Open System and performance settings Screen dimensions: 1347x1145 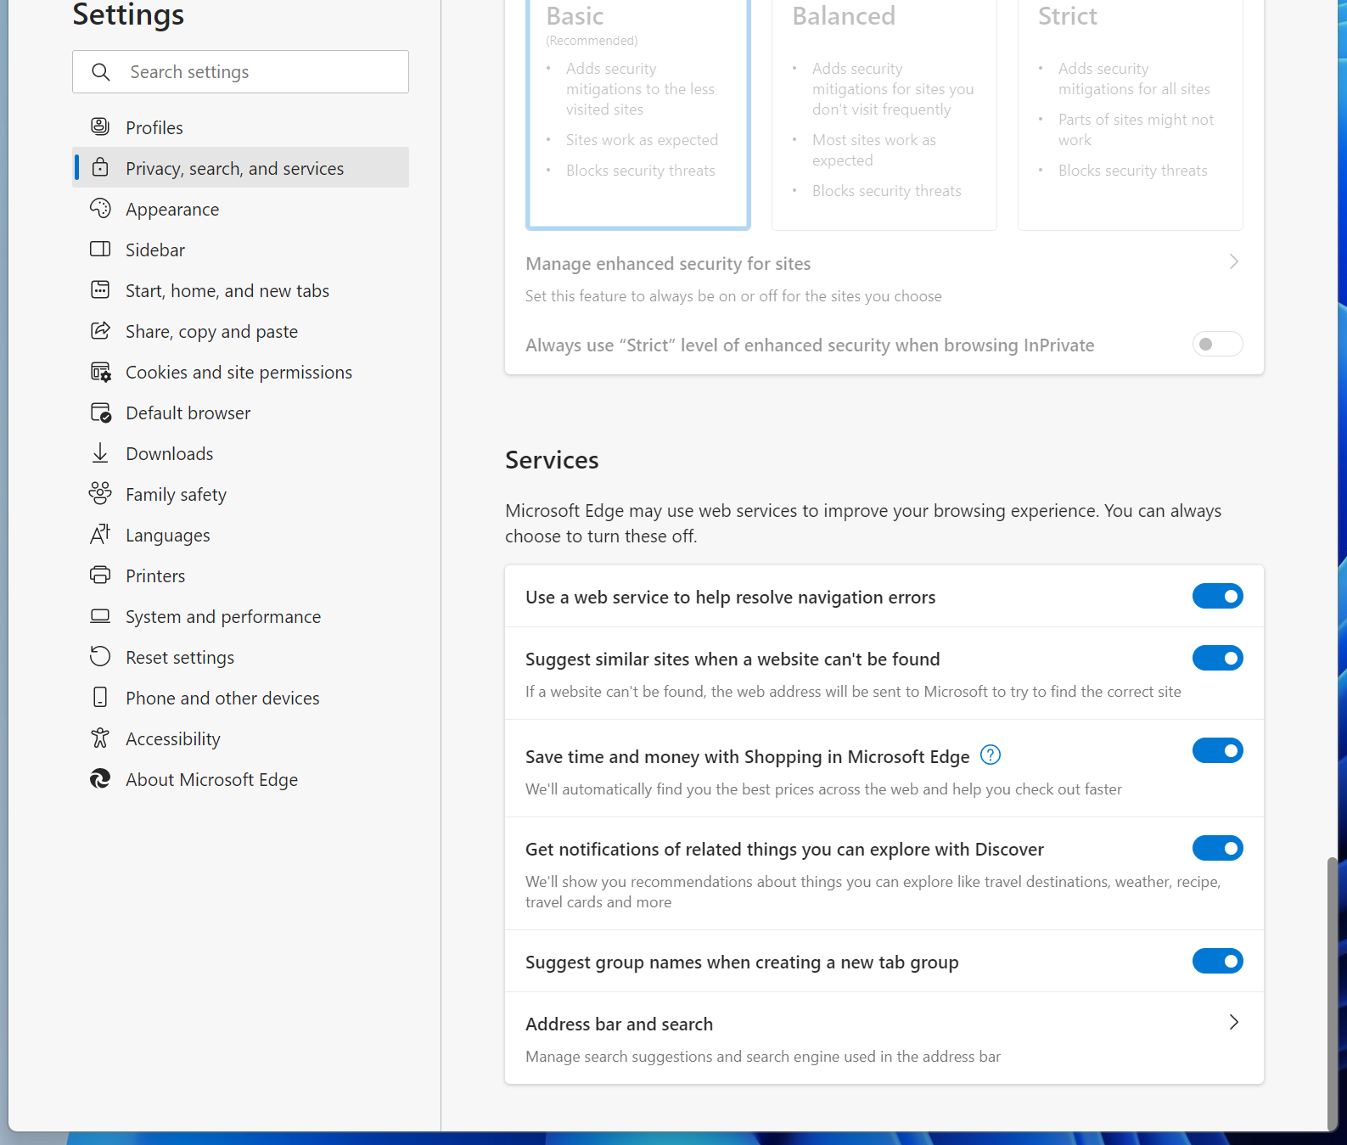[x=241, y=616]
